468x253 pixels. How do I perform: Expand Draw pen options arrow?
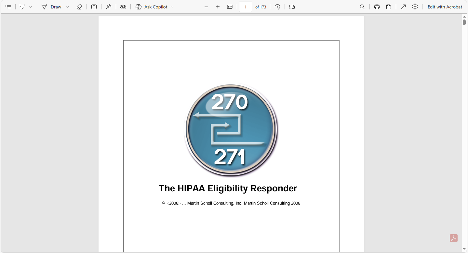(x=68, y=7)
